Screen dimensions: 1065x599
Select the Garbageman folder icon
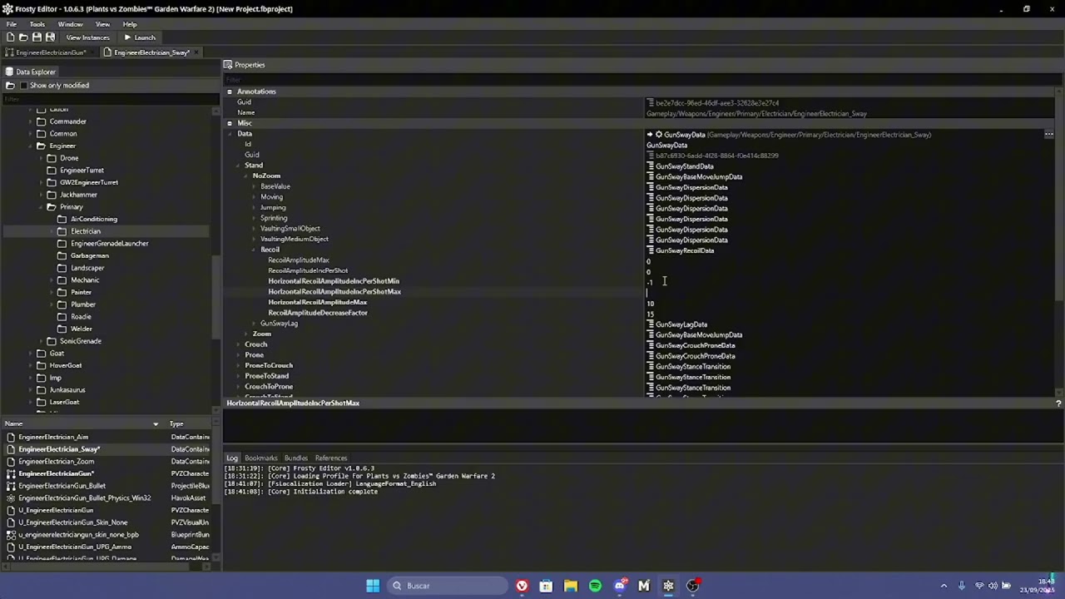62,255
